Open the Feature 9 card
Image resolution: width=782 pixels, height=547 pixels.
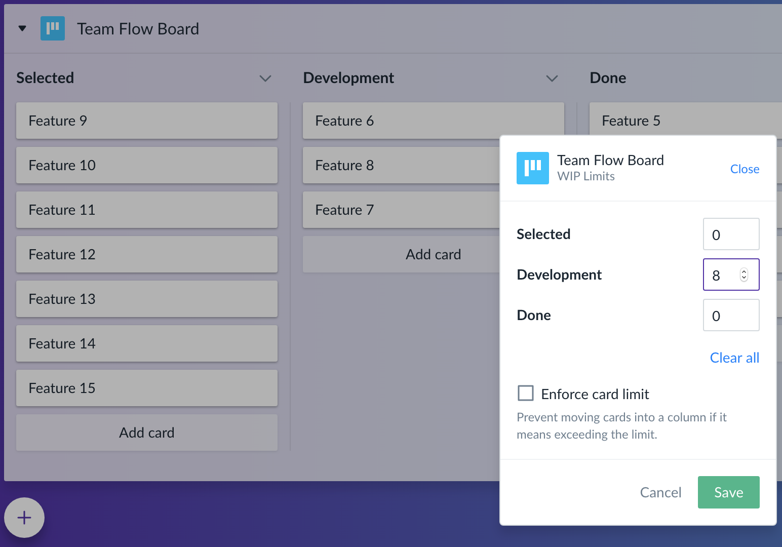(146, 121)
